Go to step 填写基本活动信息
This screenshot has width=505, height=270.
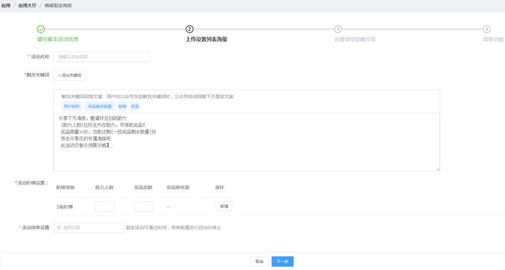pos(58,39)
